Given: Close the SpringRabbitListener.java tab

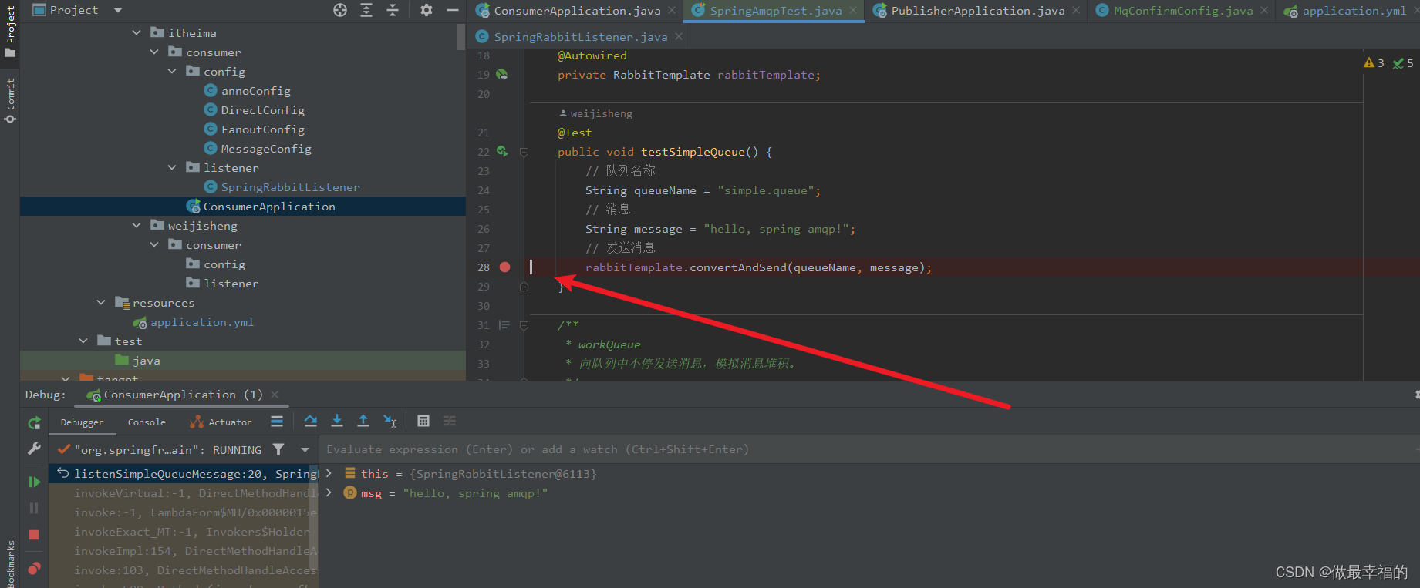Looking at the screenshot, I should (679, 36).
